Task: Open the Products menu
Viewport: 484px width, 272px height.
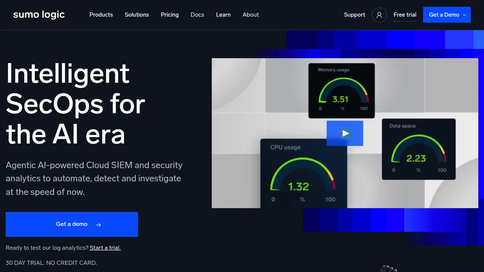Action: coord(101,15)
